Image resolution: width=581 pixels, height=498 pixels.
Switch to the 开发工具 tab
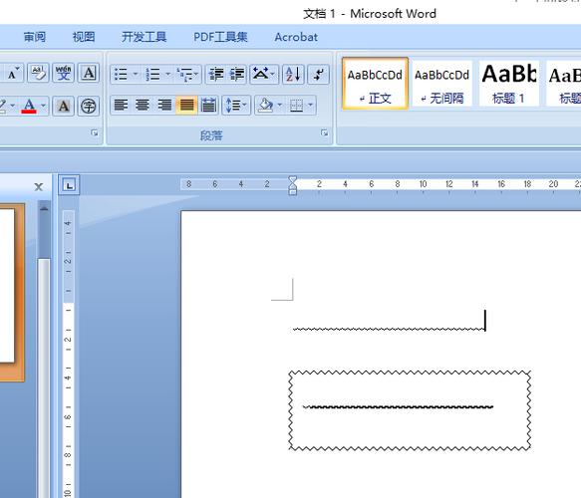pyautogui.click(x=145, y=37)
